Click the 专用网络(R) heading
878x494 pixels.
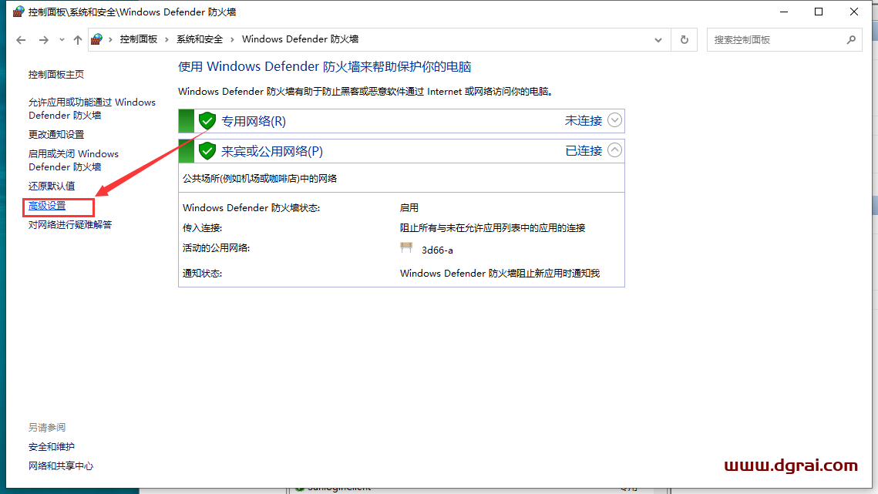254,122
